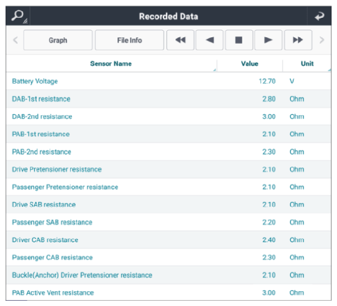Select the PAB-2nd resistance row
337x306 pixels.
(x=169, y=152)
